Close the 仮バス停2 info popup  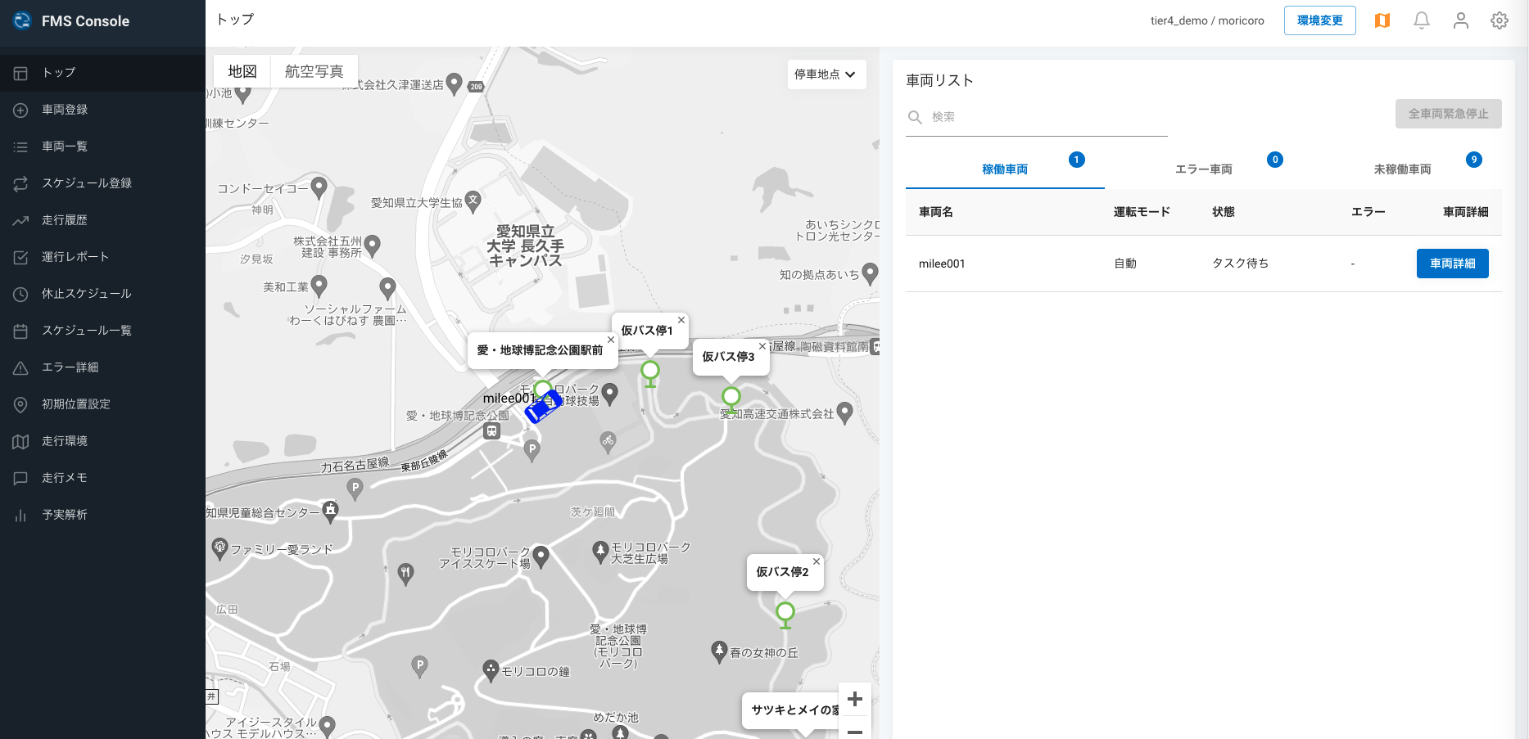[817, 561]
